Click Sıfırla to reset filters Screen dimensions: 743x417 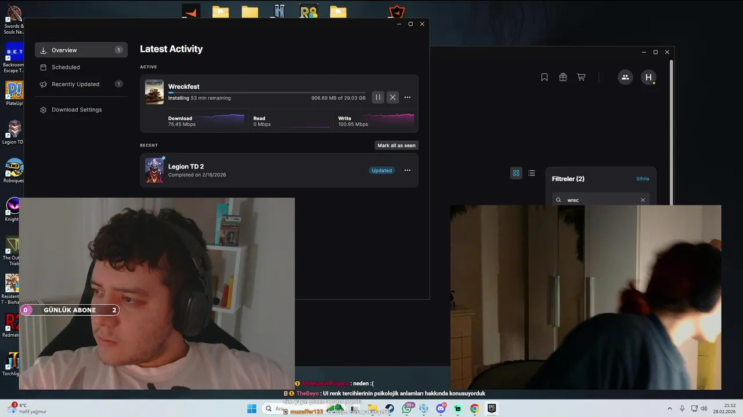pos(643,179)
